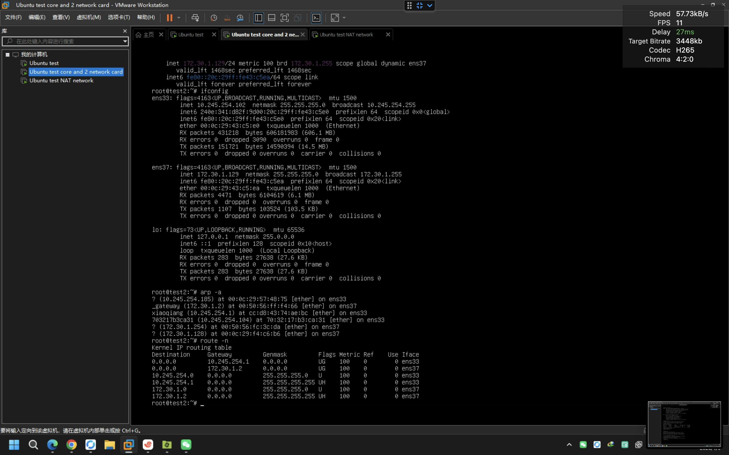Toggle the console view mode

pos(316,18)
